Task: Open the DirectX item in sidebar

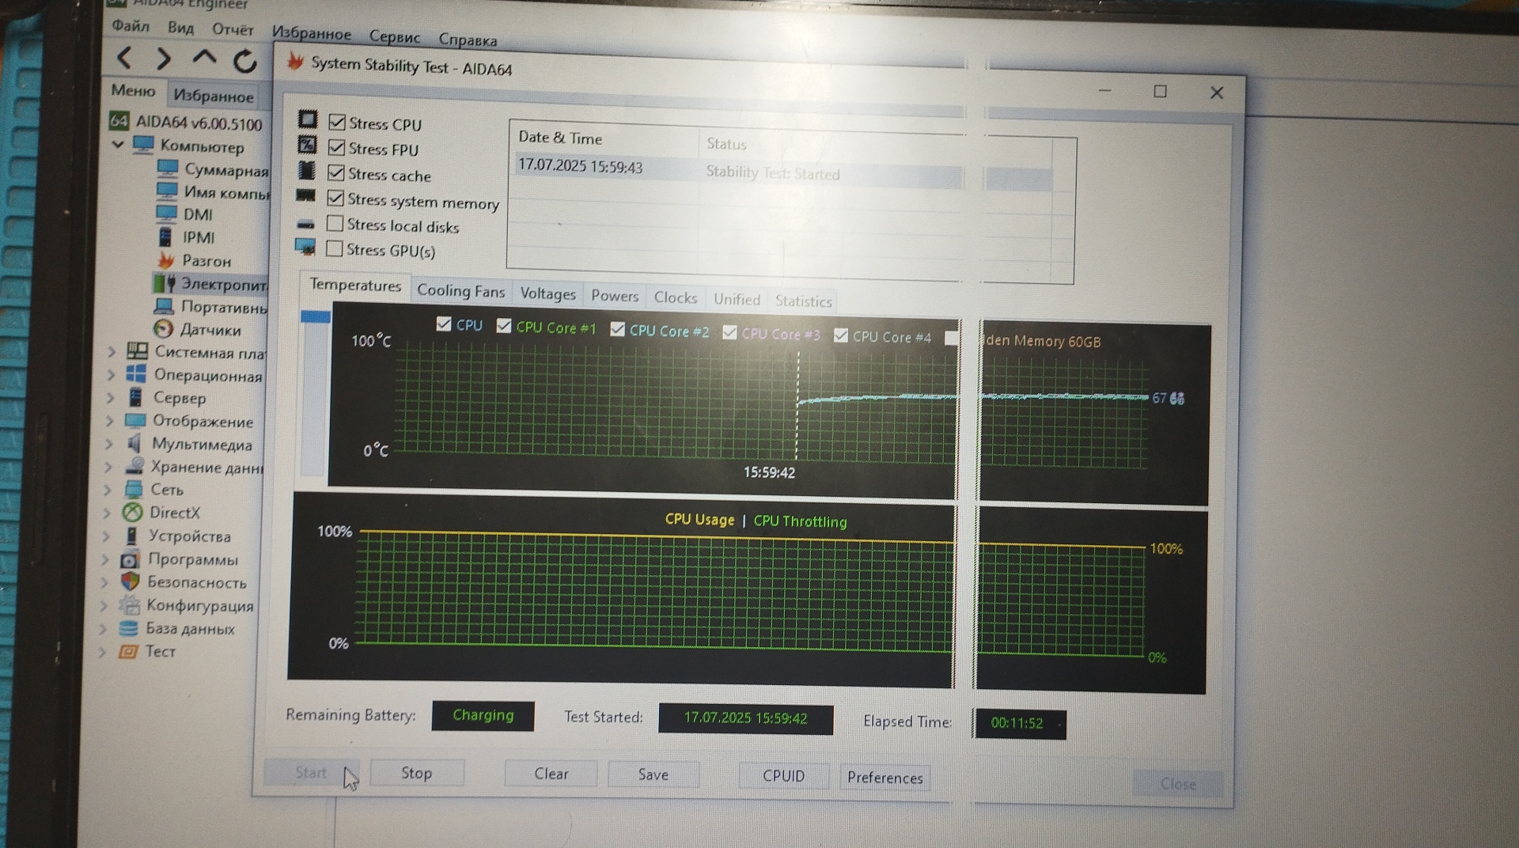Action: pyautogui.click(x=174, y=513)
